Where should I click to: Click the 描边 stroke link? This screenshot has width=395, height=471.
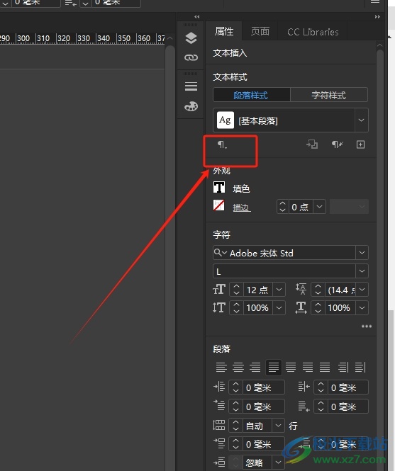[241, 208]
